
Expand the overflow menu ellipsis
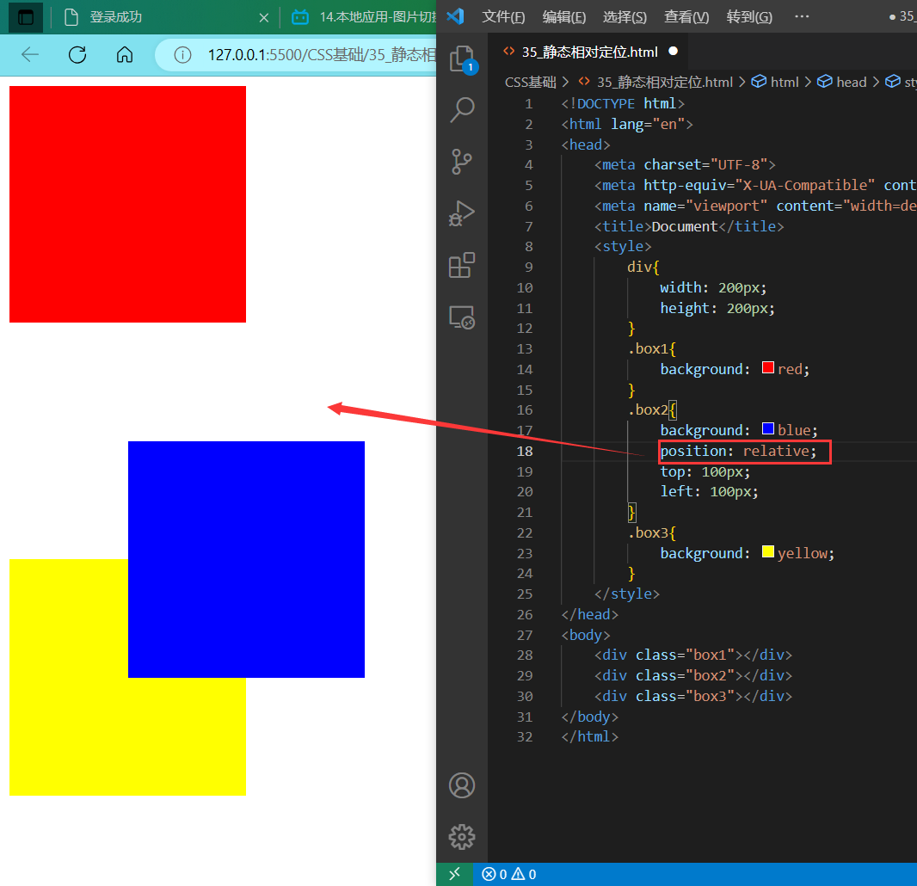coord(802,16)
